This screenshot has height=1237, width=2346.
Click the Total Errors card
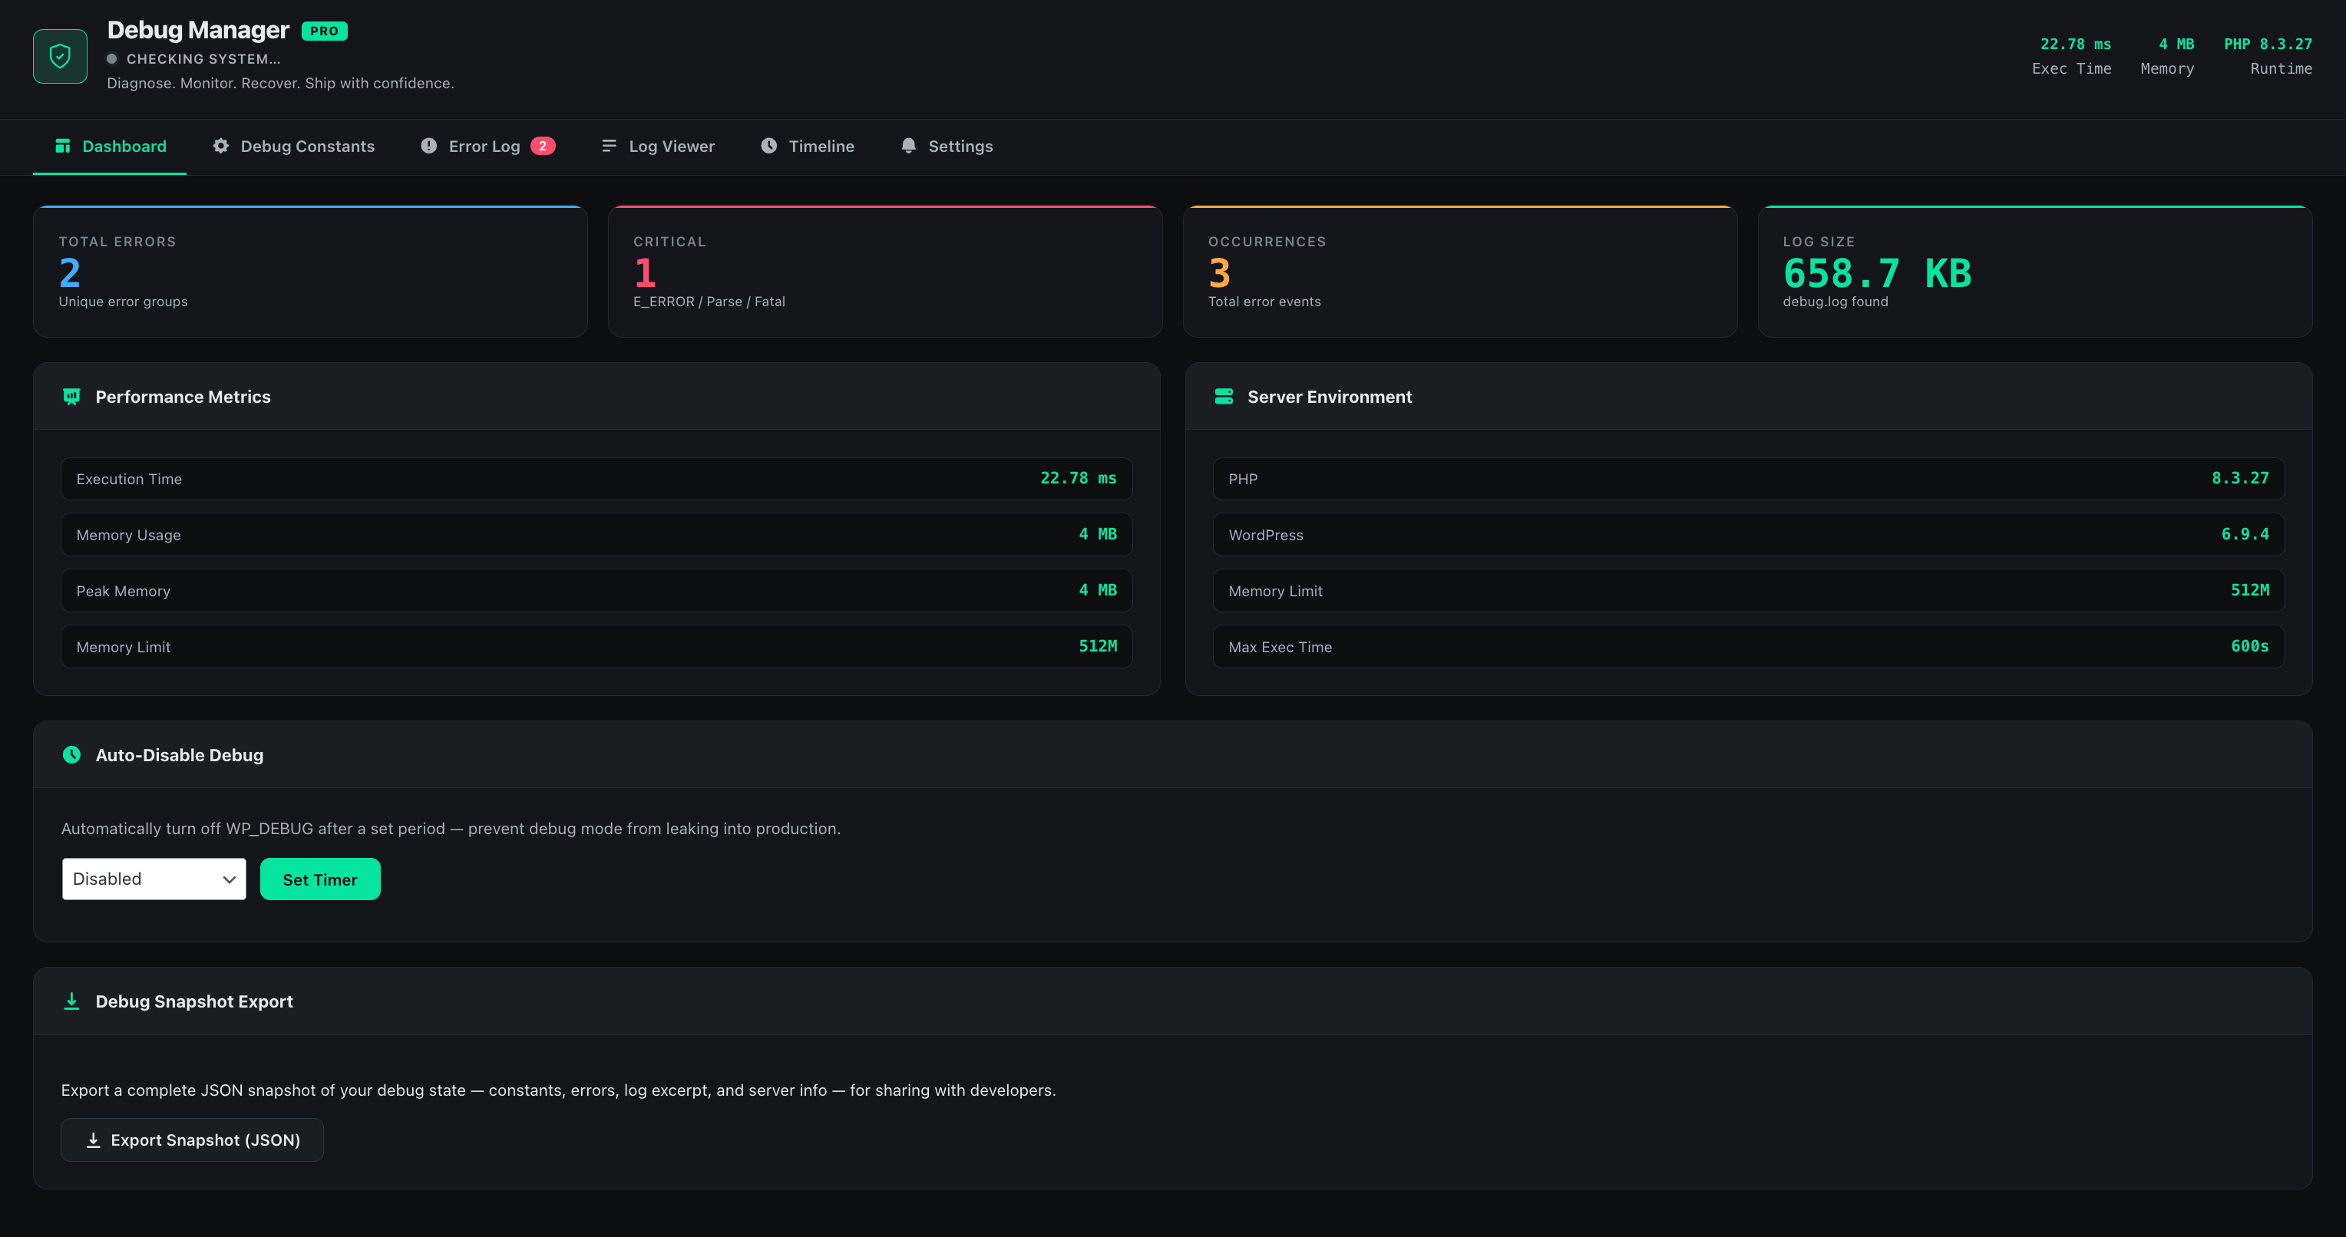click(311, 271)
